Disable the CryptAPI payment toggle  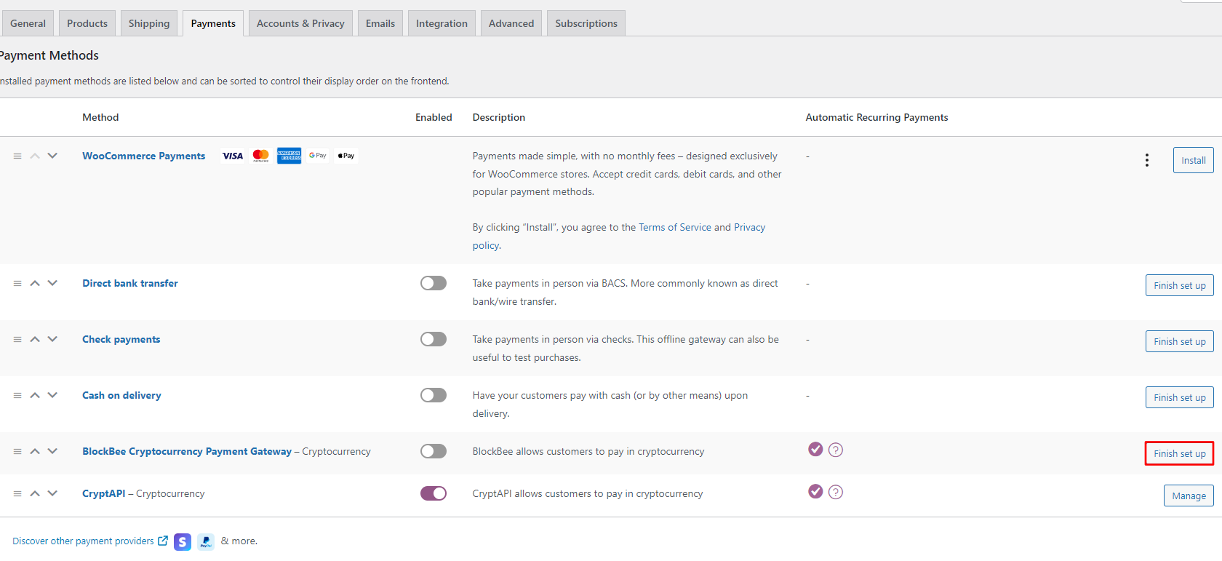pyautogui.click(x=434, y=494)
